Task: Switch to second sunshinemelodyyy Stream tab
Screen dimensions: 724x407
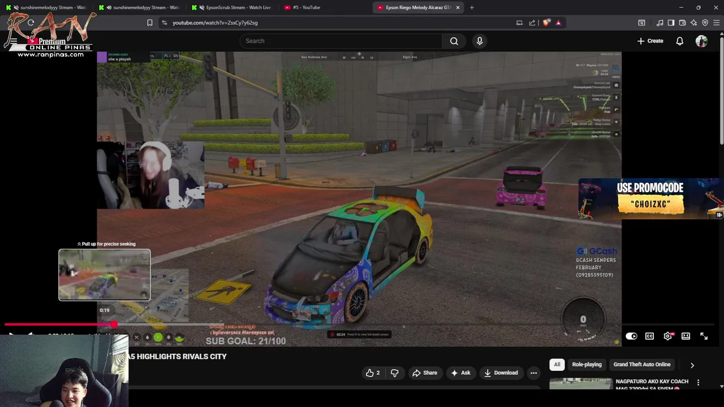Action: click(140, 7)
